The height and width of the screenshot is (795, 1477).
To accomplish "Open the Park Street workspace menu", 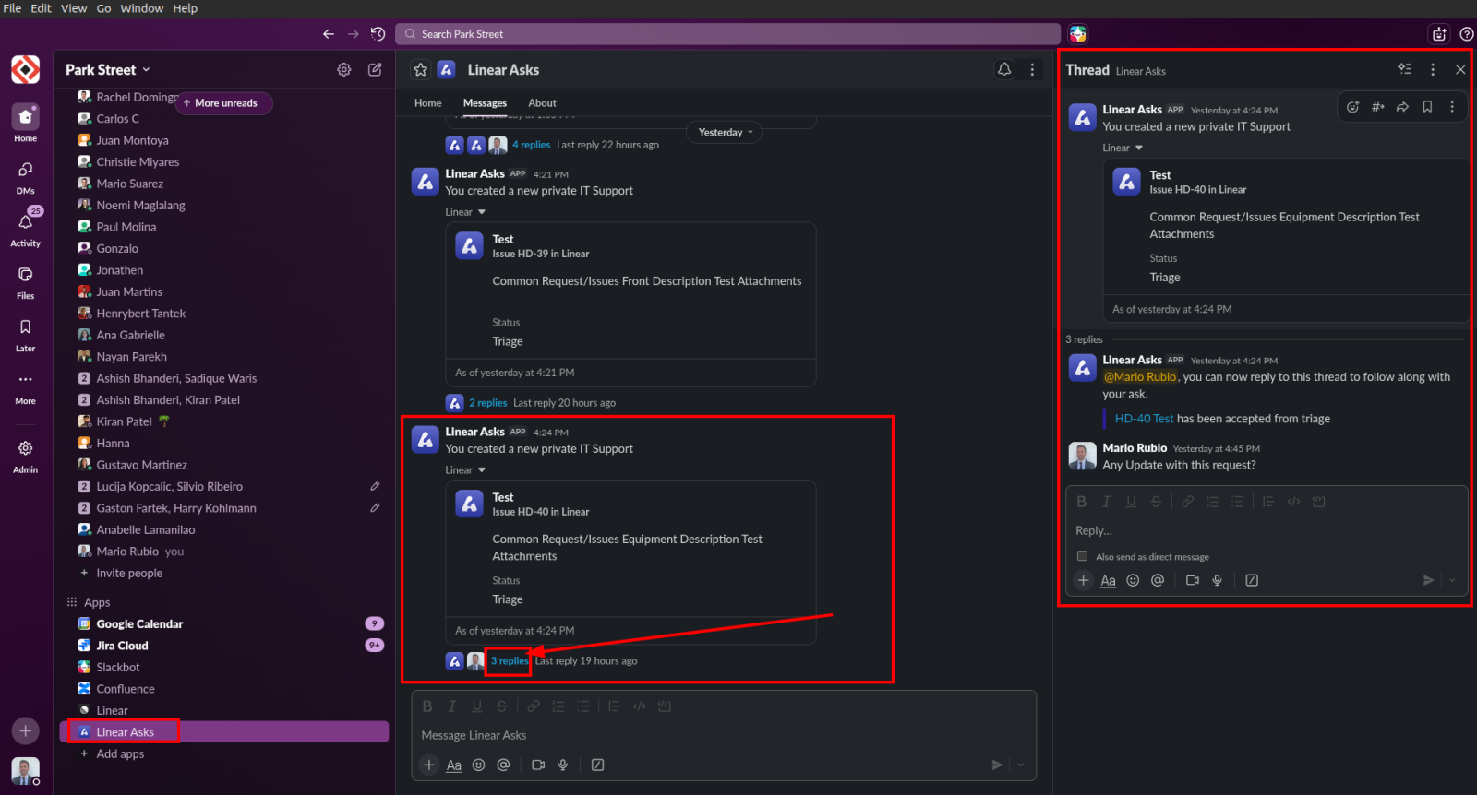I will click(x=108, y=69).
